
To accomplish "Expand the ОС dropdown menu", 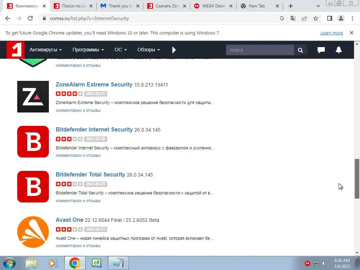I will pos(121,50).
